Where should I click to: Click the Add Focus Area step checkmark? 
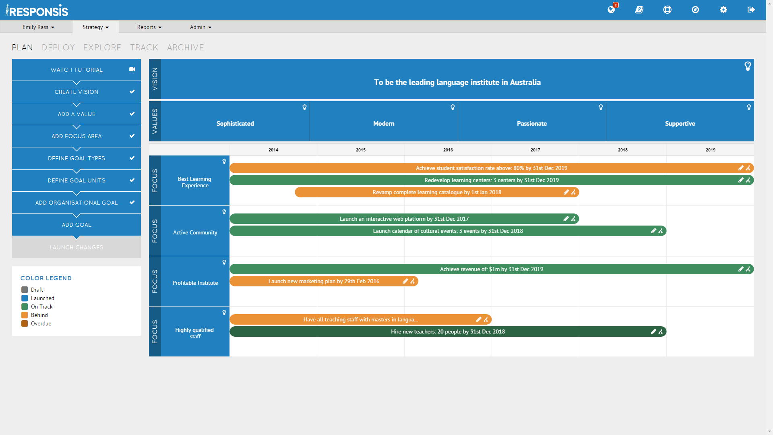[132, 136]
